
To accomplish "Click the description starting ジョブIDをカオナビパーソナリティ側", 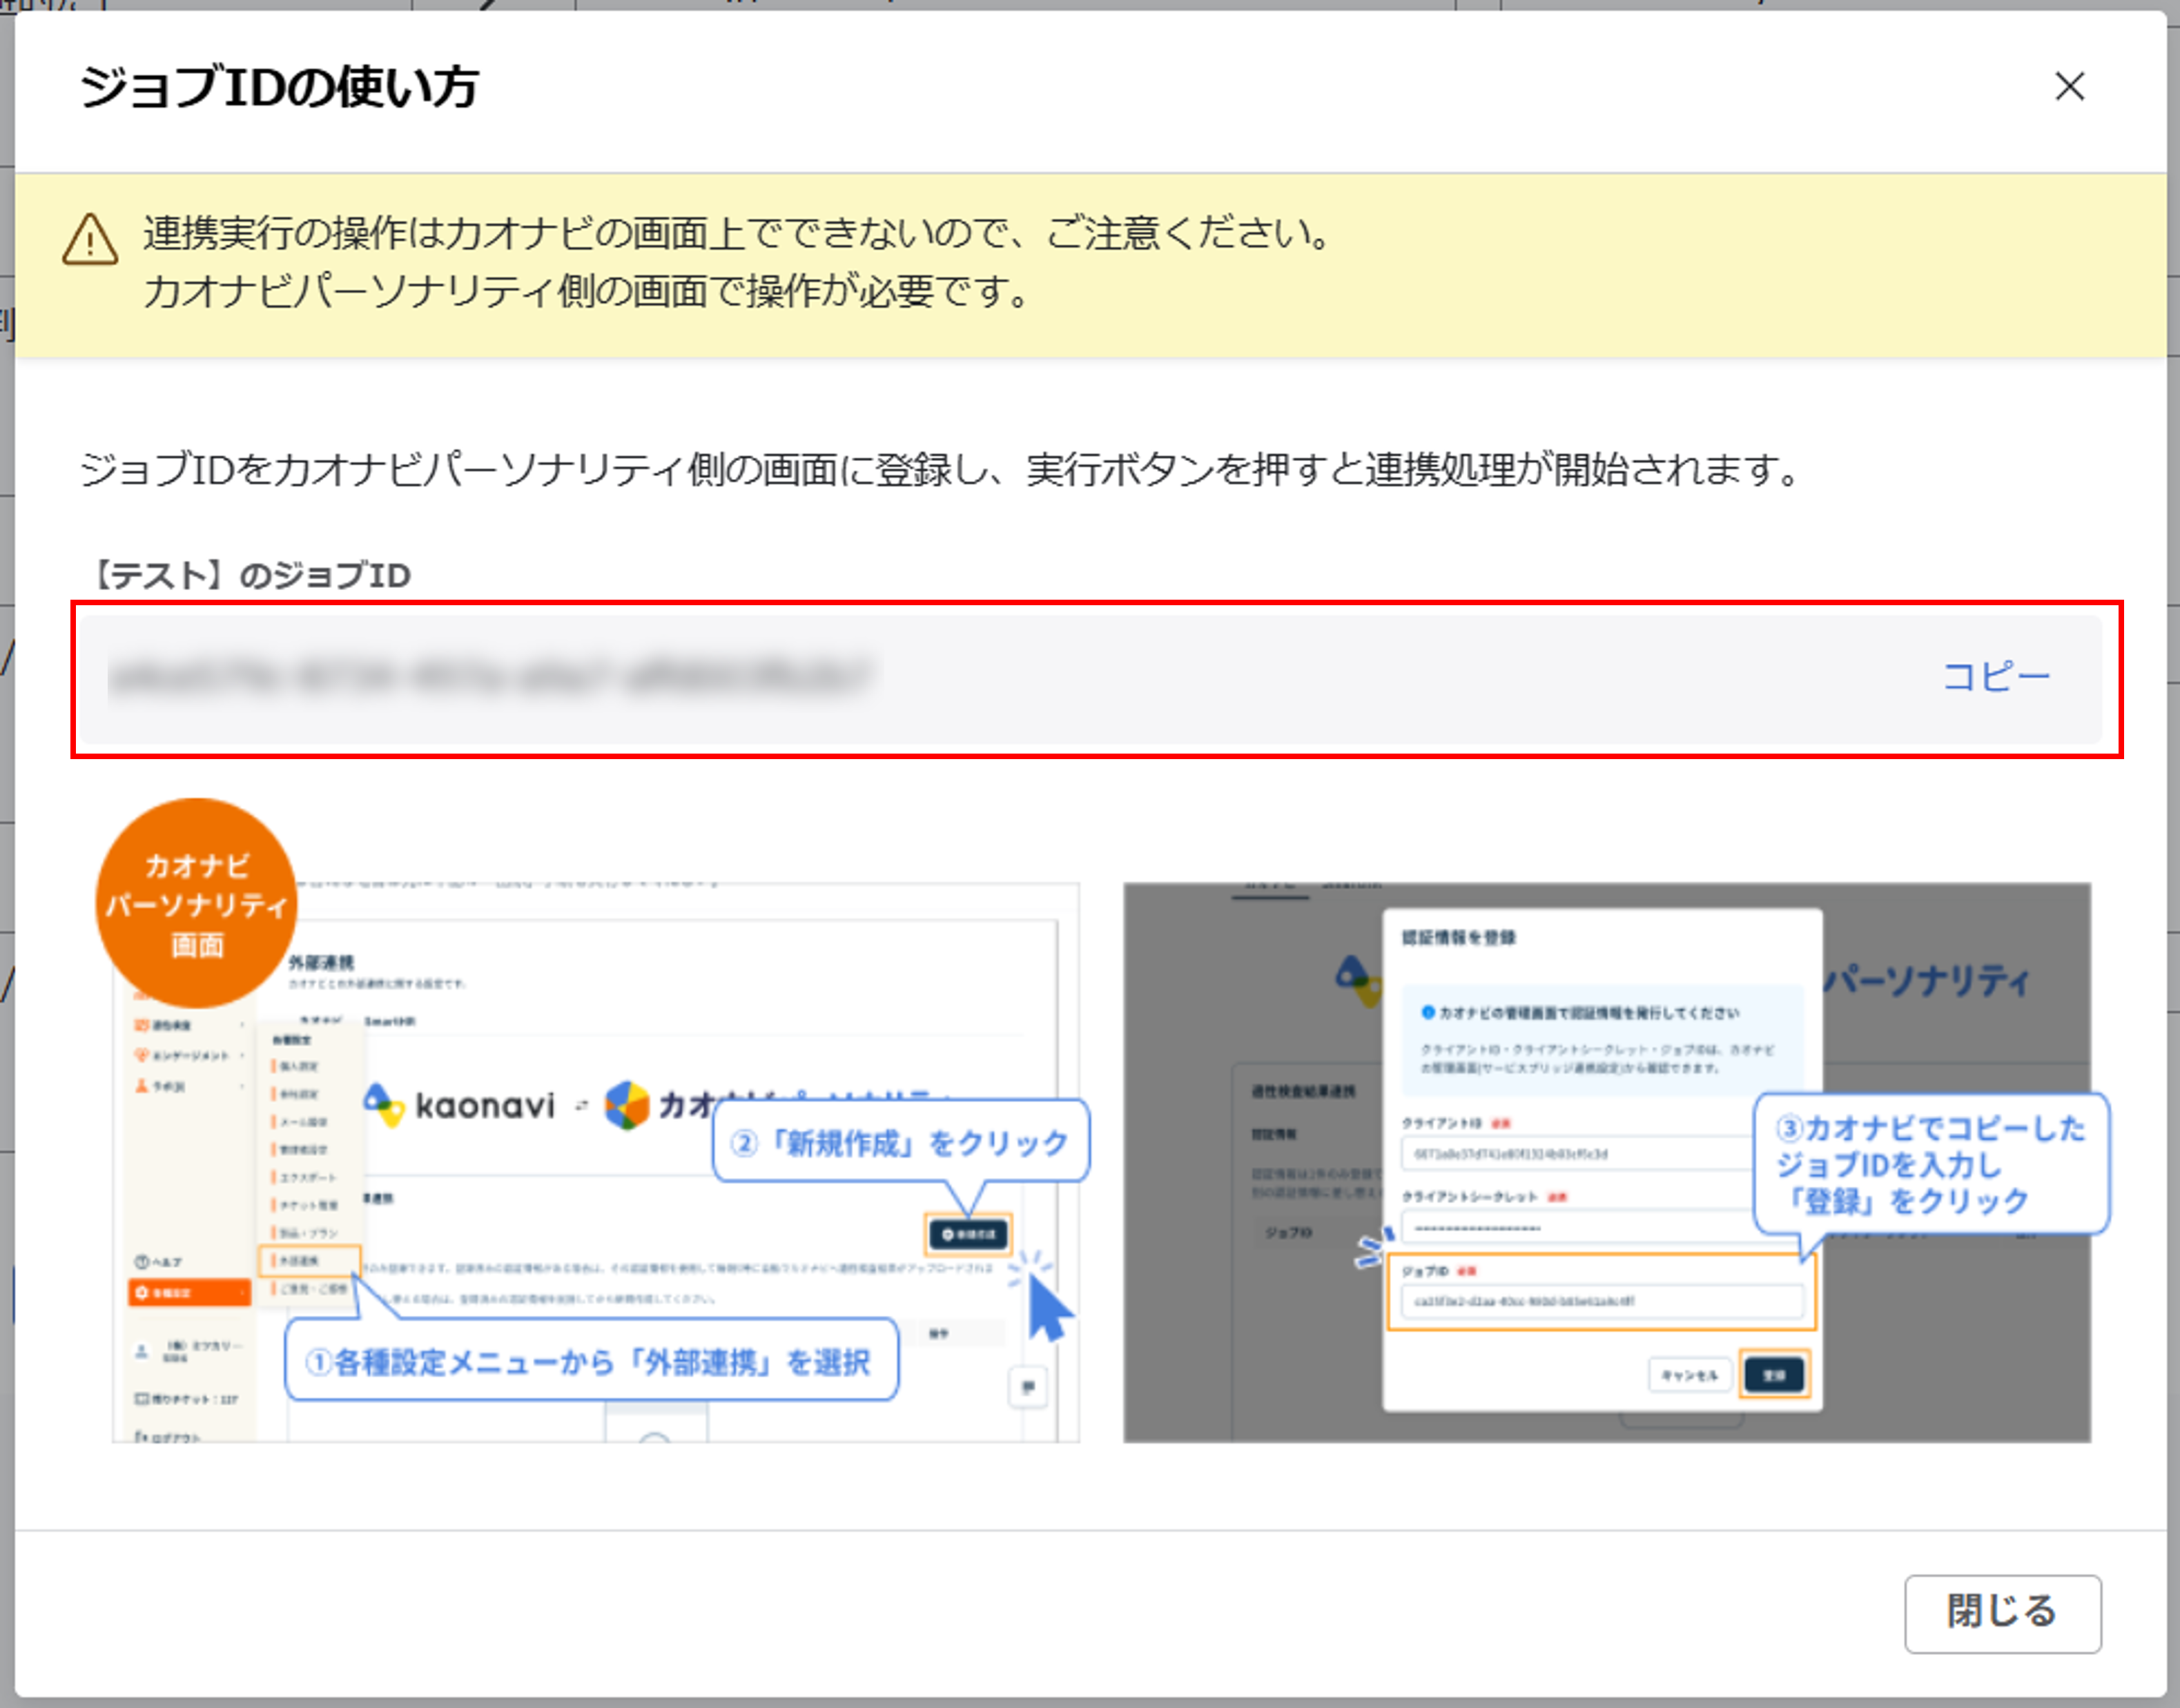I will click(x=942, y=469).
